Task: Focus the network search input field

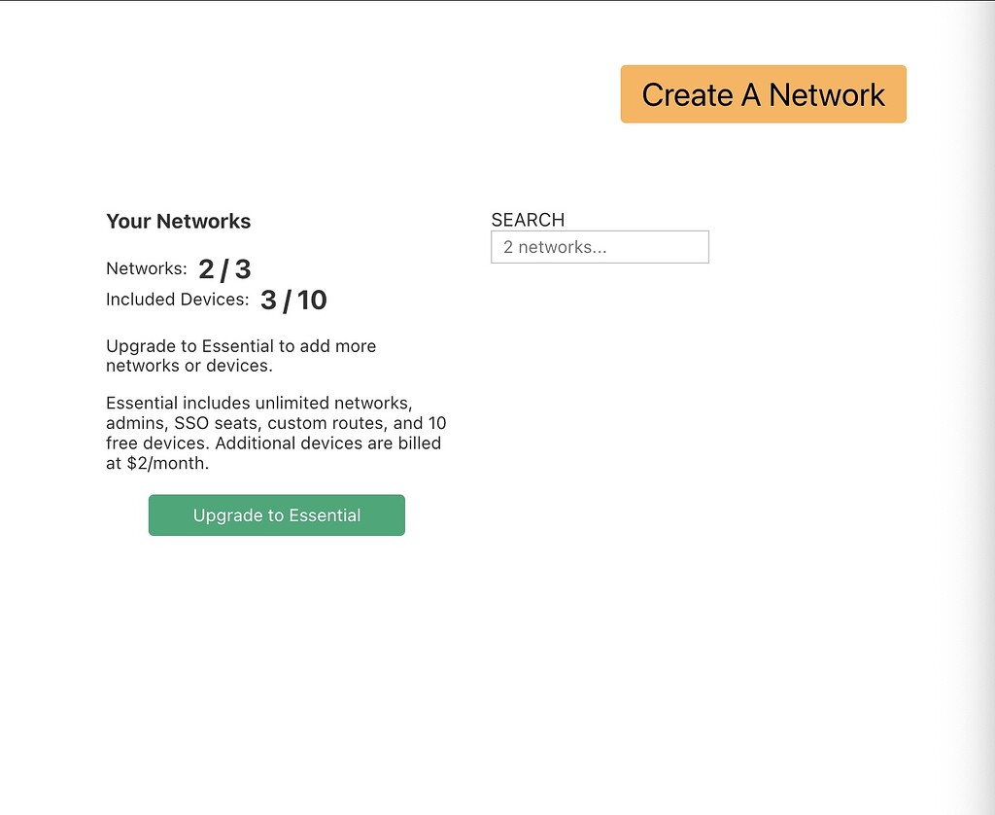Action: pos(600,247)
